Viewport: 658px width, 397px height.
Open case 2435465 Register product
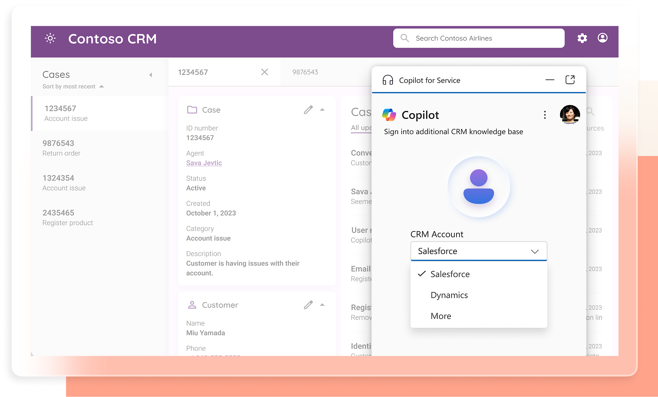100,218
